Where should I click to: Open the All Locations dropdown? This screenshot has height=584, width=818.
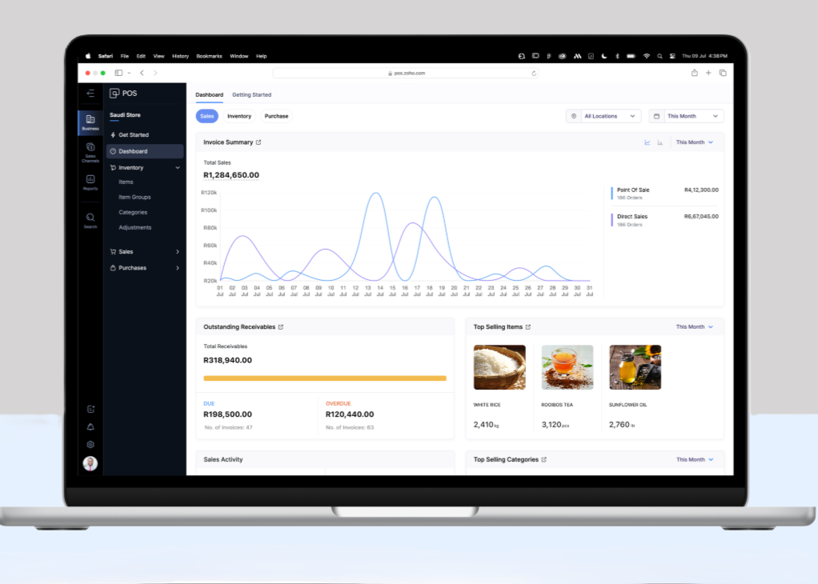click(x=603, y=116)
